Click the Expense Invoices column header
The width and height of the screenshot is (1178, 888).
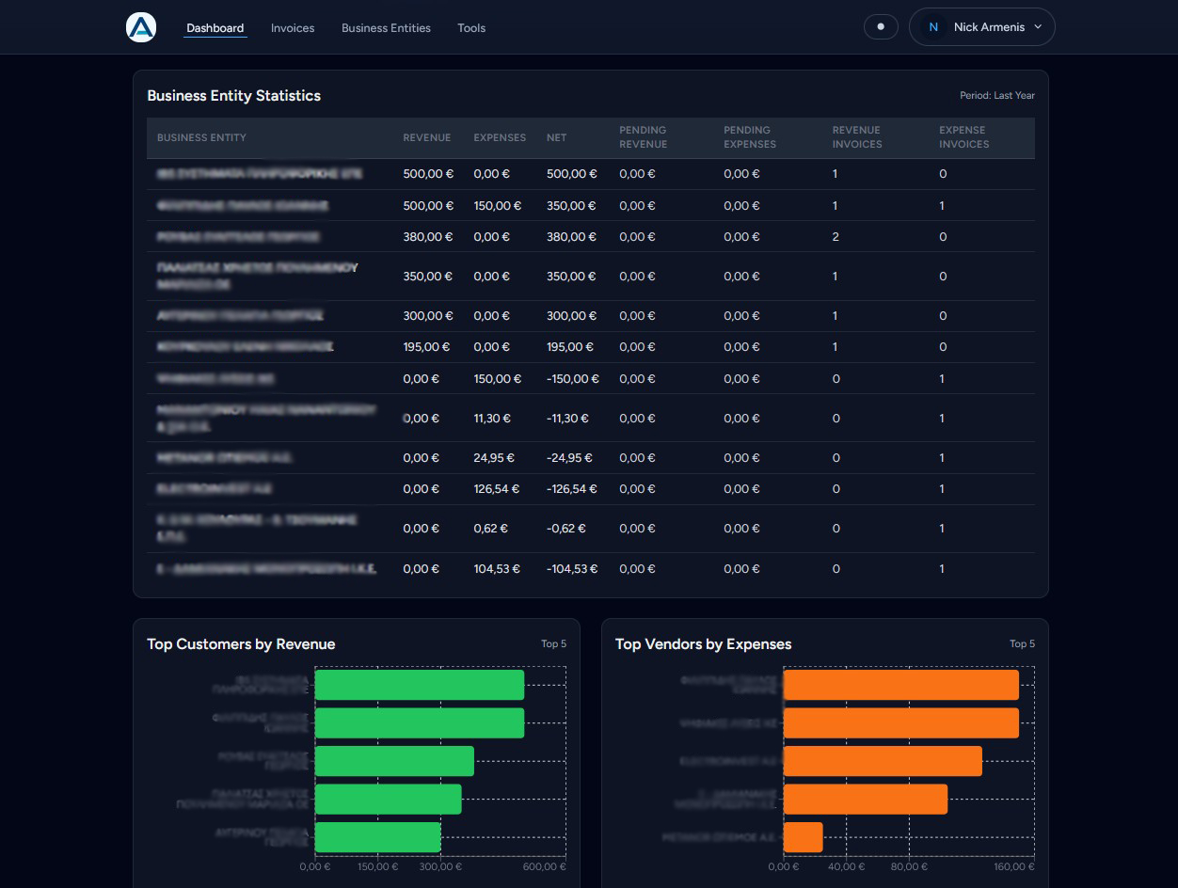[x=963, y=137]
